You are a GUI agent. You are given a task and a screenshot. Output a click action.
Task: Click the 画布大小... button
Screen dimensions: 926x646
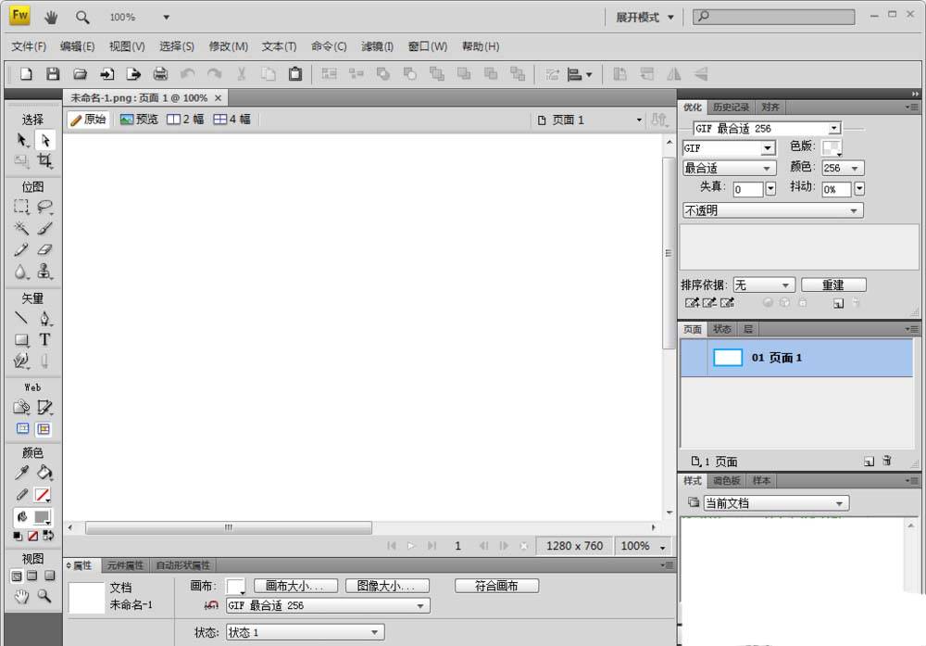coord(295,586)
